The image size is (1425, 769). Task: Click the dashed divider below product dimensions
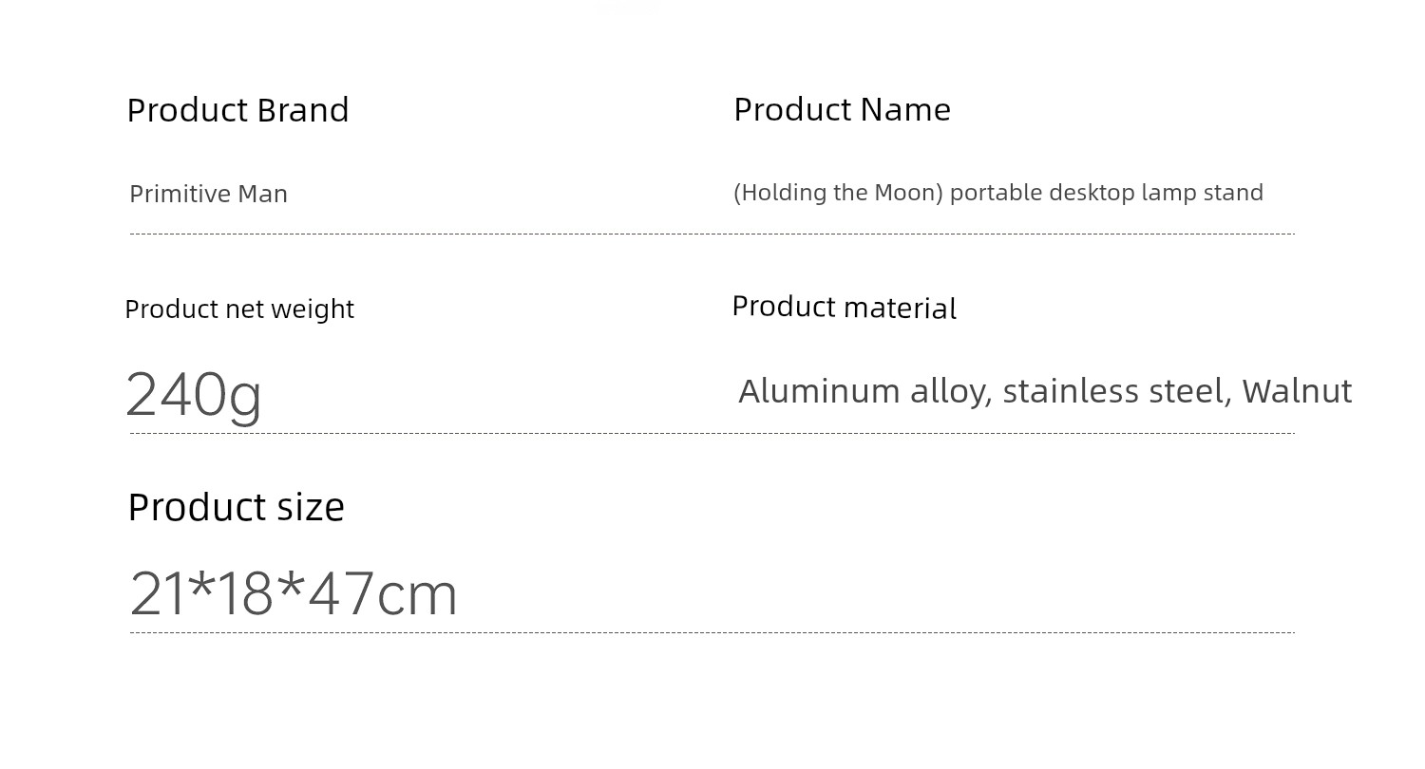[712, 632]
